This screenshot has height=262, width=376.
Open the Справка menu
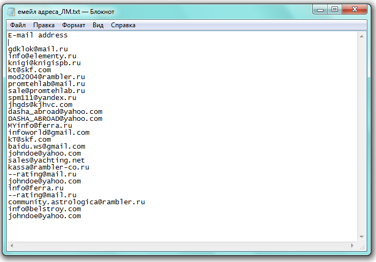pos(123,25)
